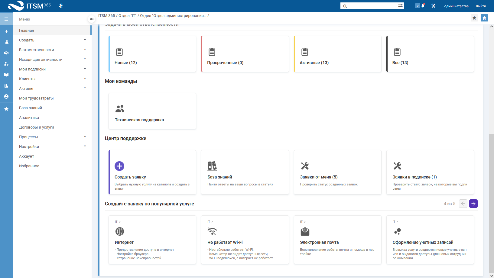The height and width of the screenshot is (278, 494).
Task: Click the home icon button
Action: pyautogui.click(x=484, y=18)
